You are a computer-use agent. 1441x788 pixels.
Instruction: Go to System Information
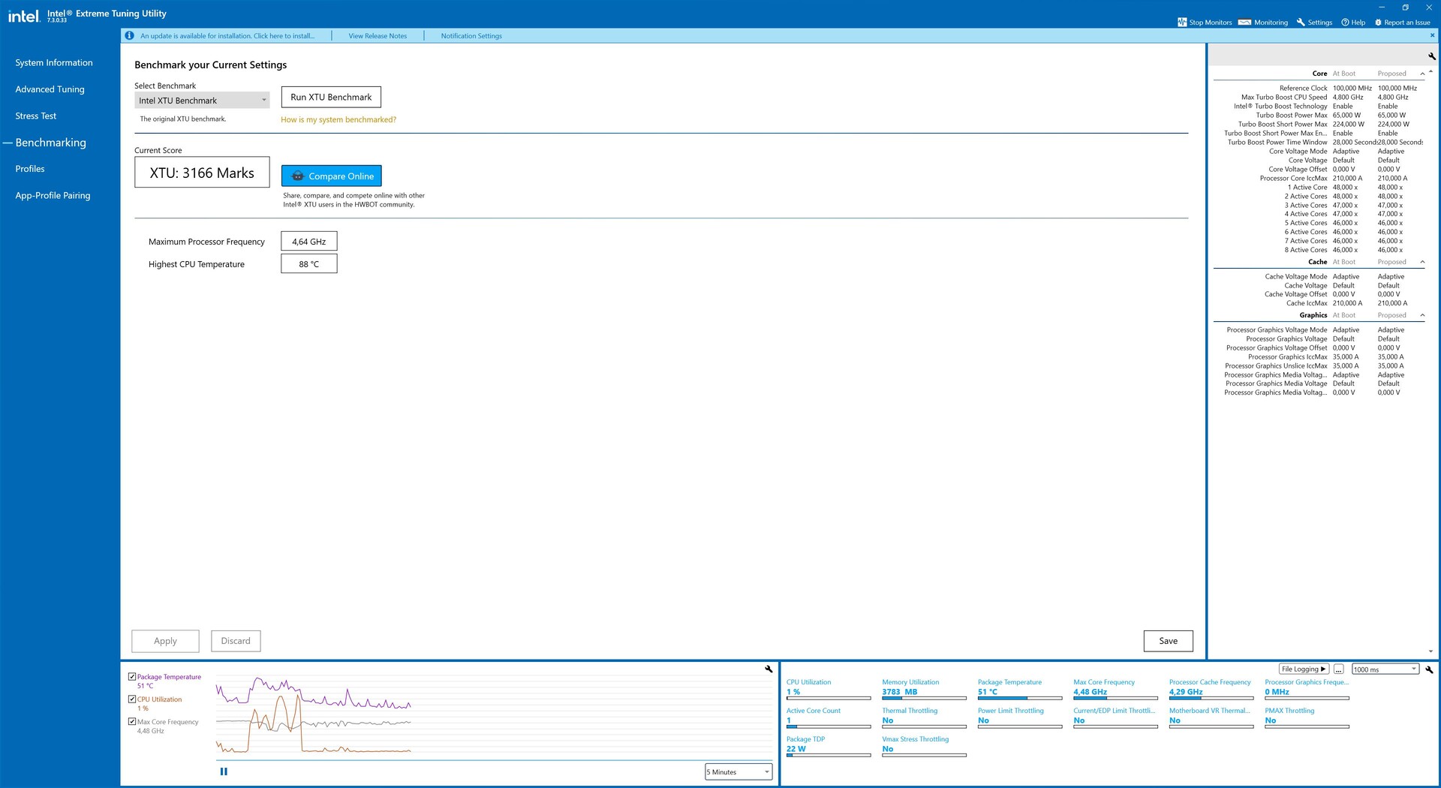coord(54,63)
